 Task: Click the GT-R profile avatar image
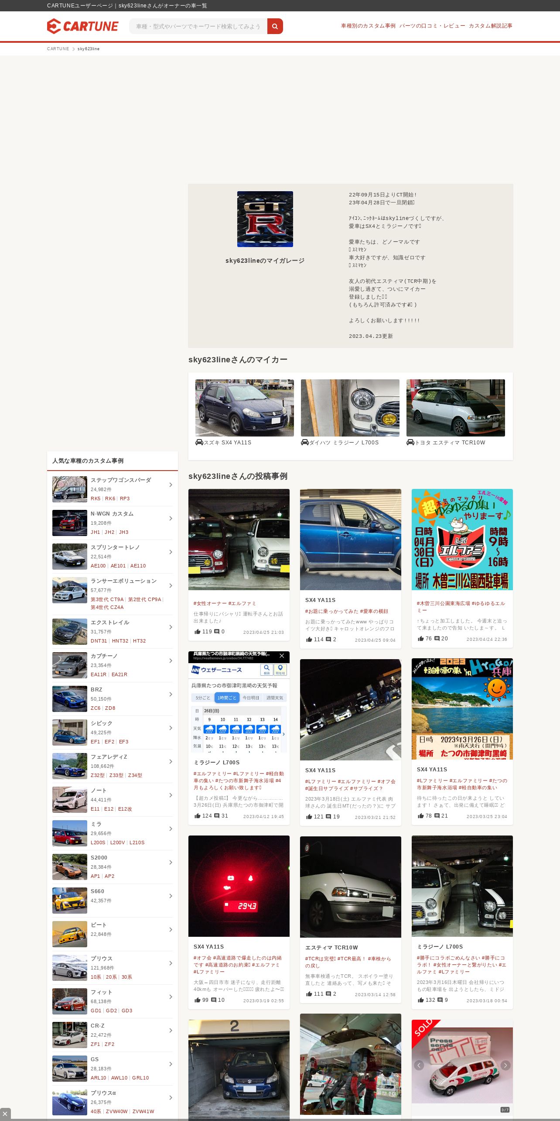265,219
